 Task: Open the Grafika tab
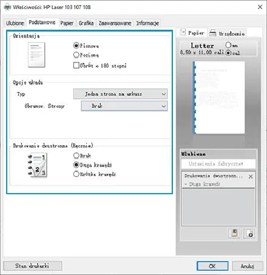[86, 23]
